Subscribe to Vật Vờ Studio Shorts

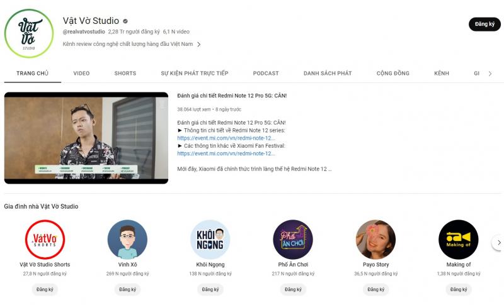(45, 289)
